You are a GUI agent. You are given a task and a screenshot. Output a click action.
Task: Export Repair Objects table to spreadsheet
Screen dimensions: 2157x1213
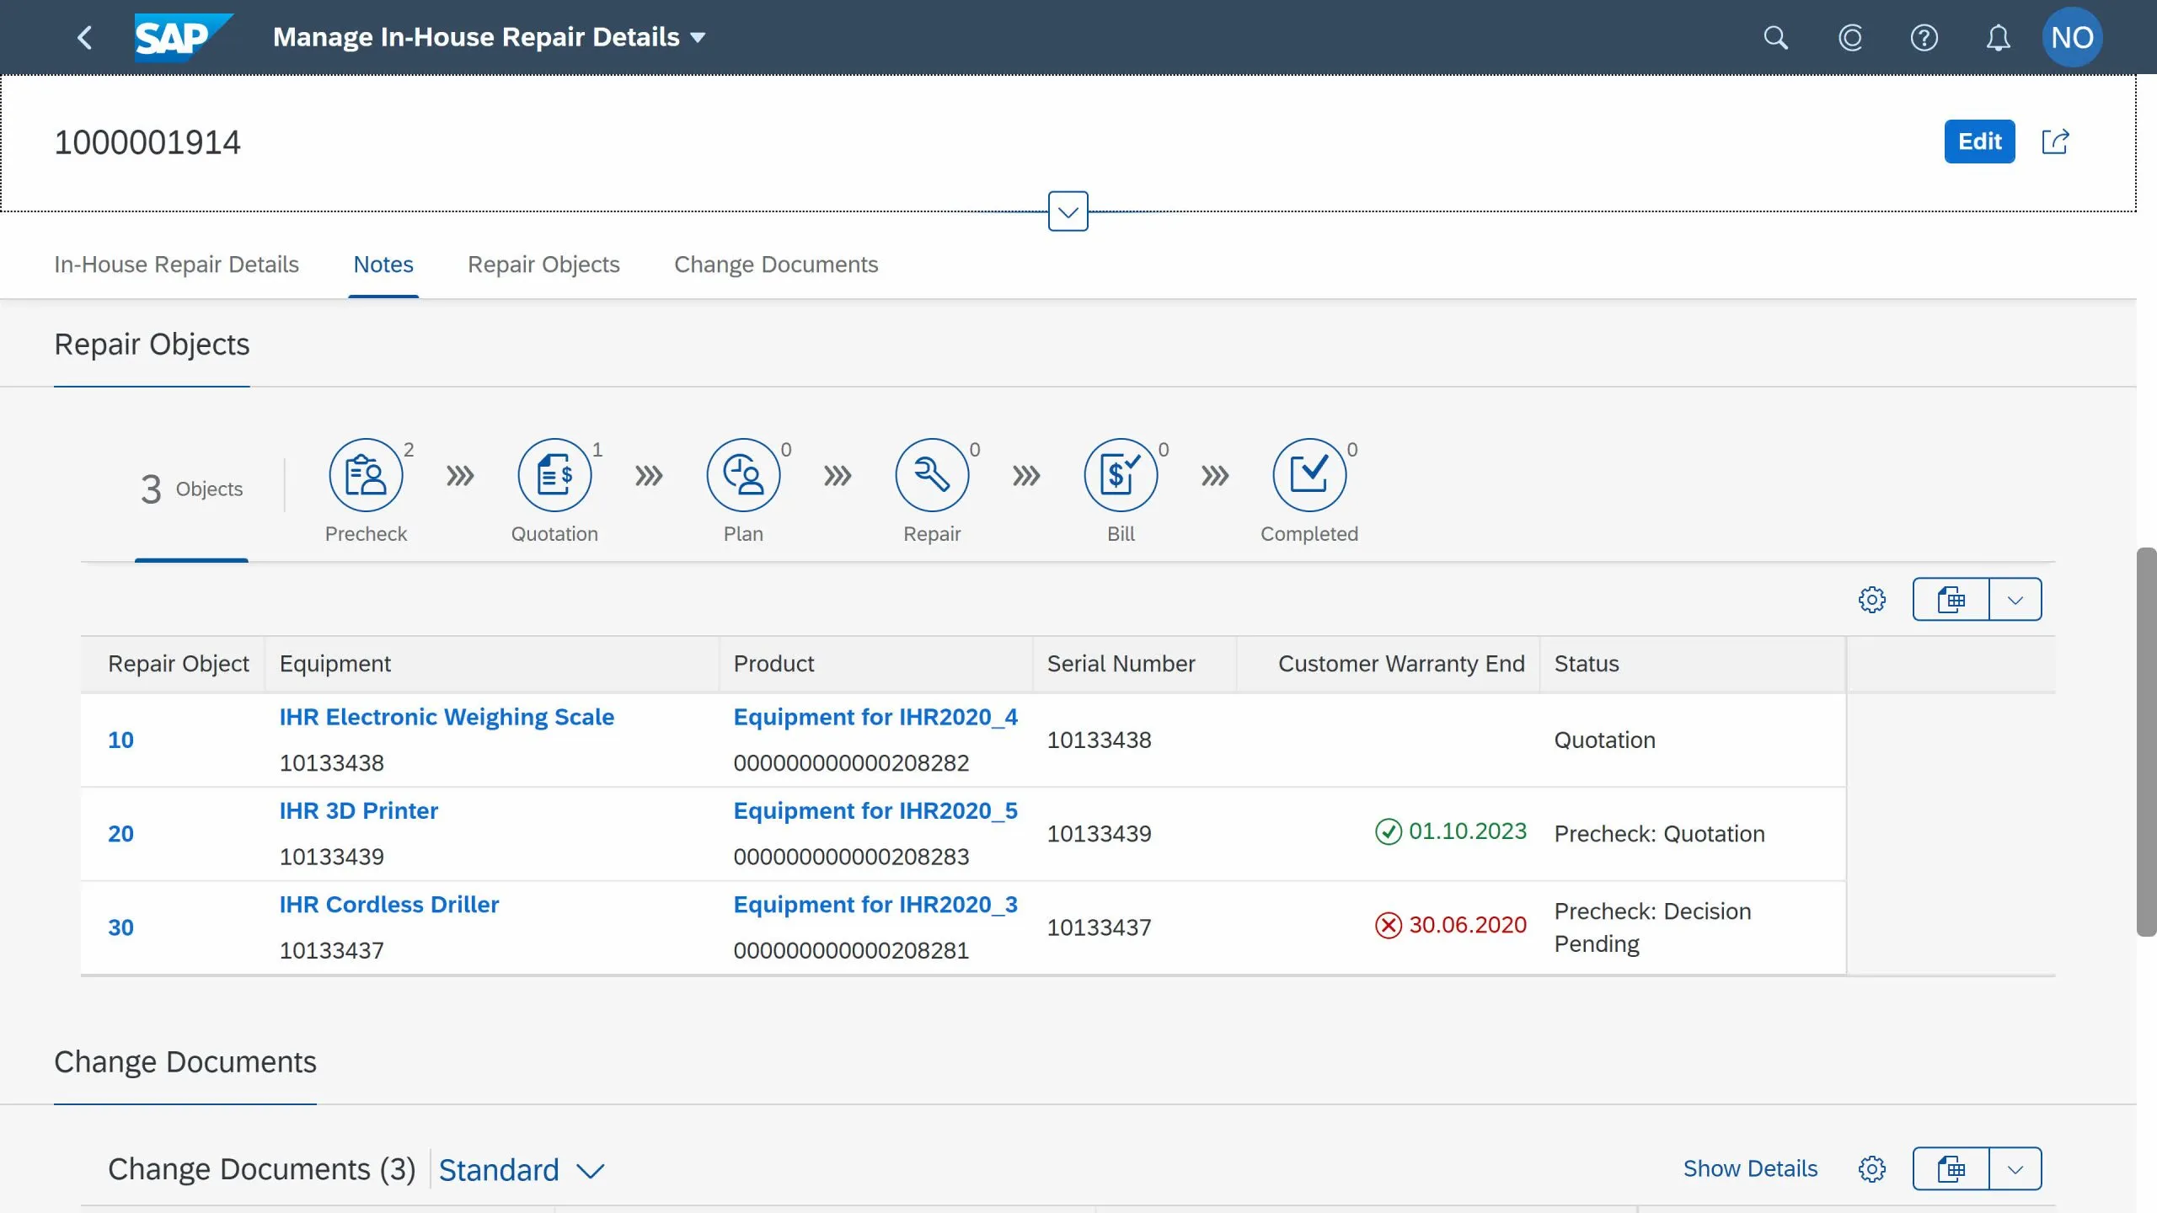point(1951,600)
